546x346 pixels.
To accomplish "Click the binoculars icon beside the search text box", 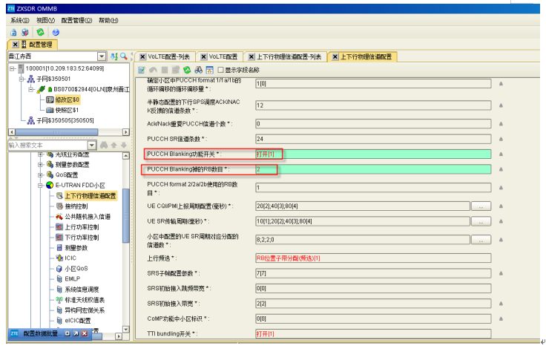I will pos(104,145).
